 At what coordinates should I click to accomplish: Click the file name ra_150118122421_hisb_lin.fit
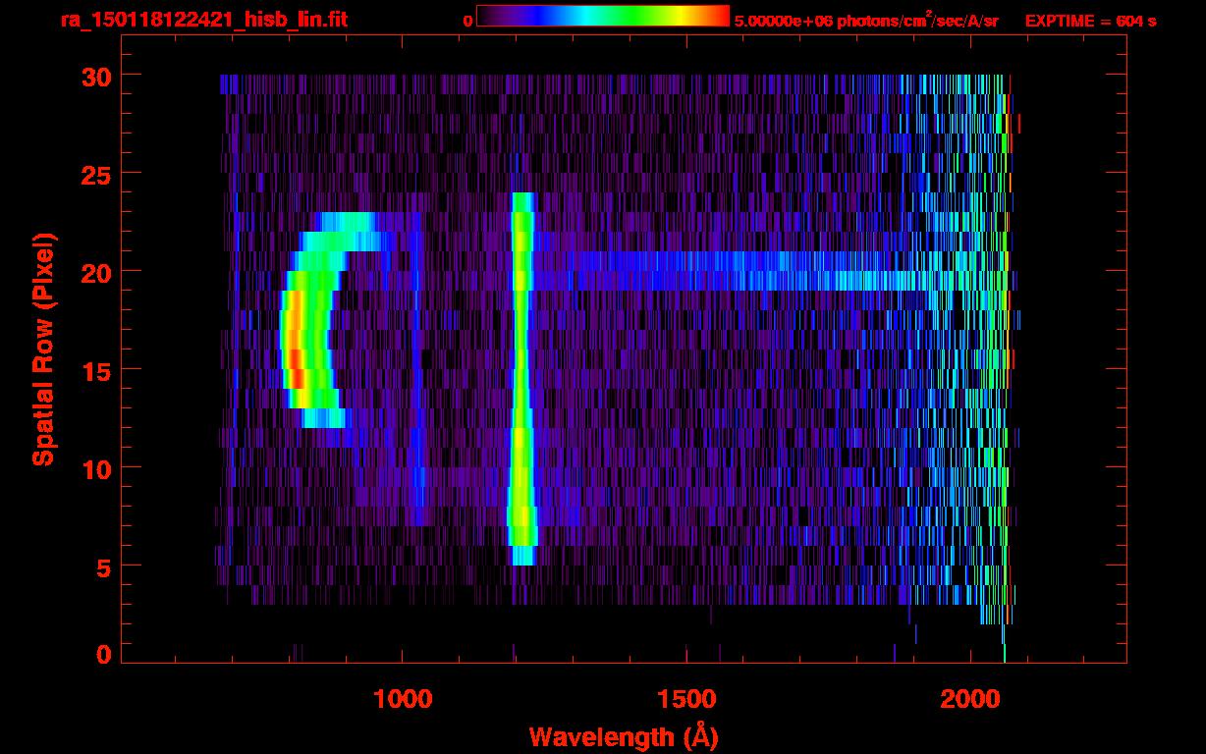(203, 20)
